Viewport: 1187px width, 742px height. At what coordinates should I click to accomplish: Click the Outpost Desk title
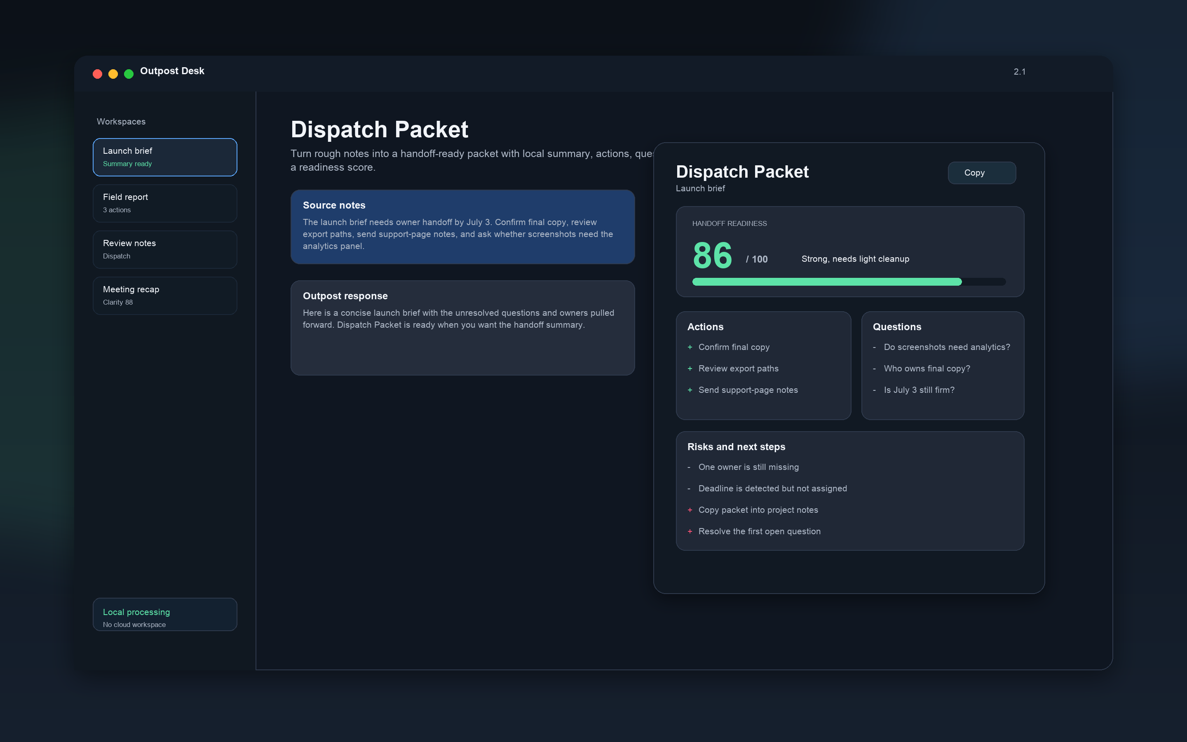(172, 71)
